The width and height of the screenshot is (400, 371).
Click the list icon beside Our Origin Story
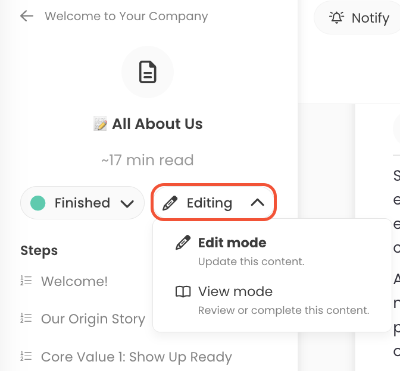[x=26, y=318]
